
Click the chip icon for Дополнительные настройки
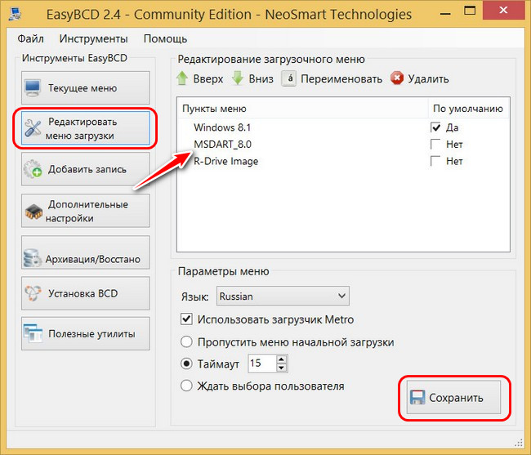click(33, 212)
